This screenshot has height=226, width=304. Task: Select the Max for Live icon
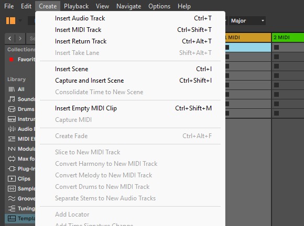(12, 159)
